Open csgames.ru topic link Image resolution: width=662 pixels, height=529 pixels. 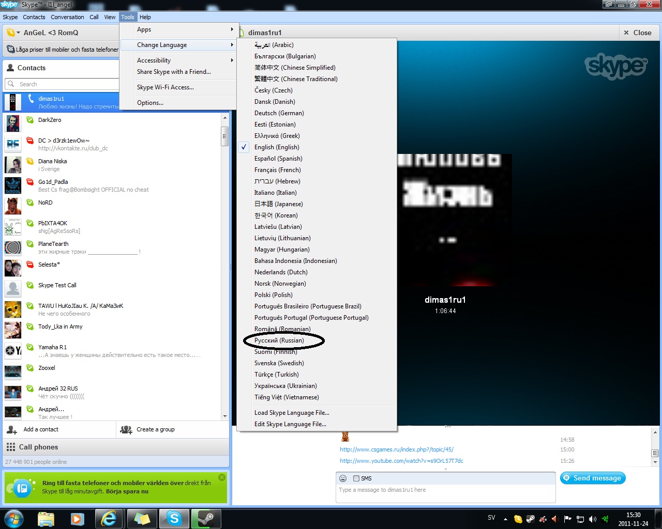[397, 449]
